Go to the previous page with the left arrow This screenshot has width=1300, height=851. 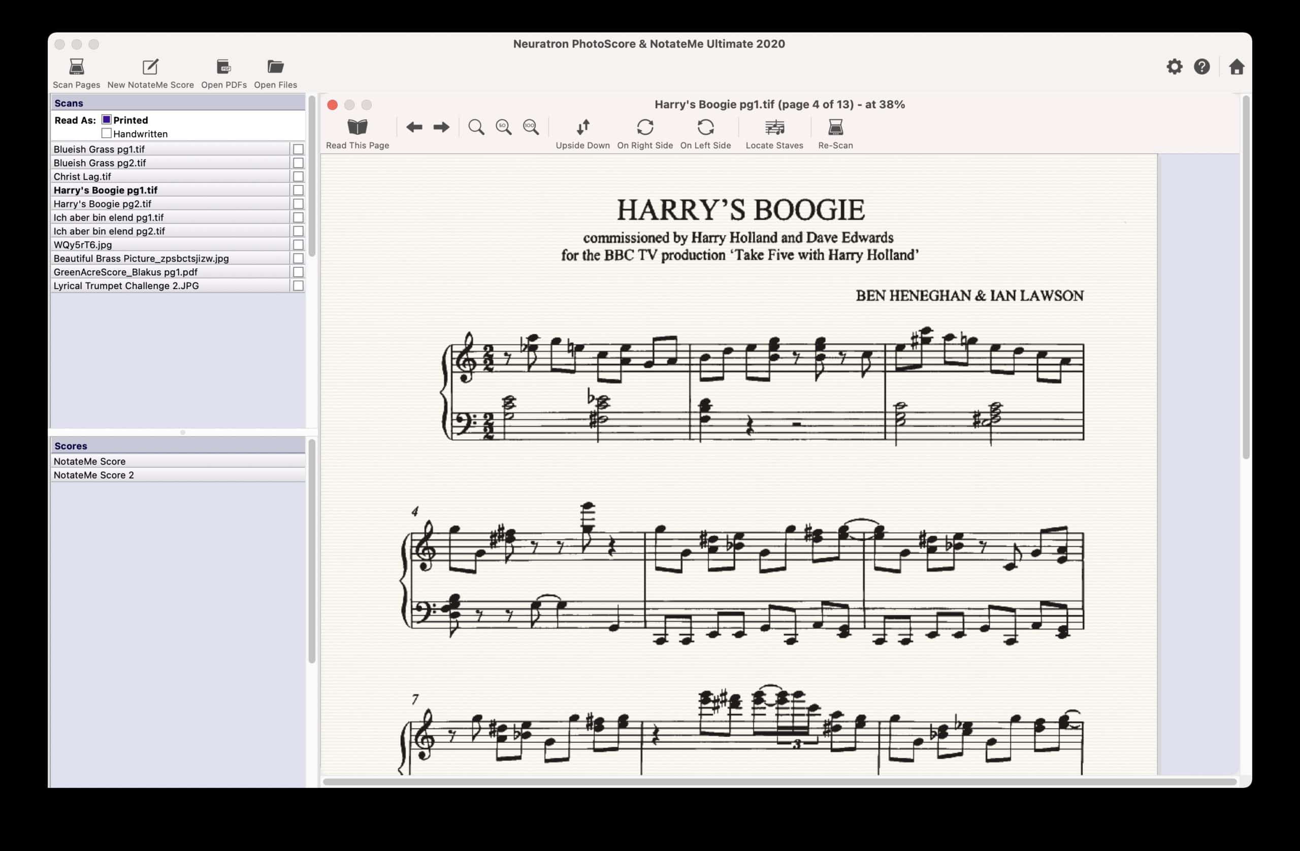pos(414,127)
